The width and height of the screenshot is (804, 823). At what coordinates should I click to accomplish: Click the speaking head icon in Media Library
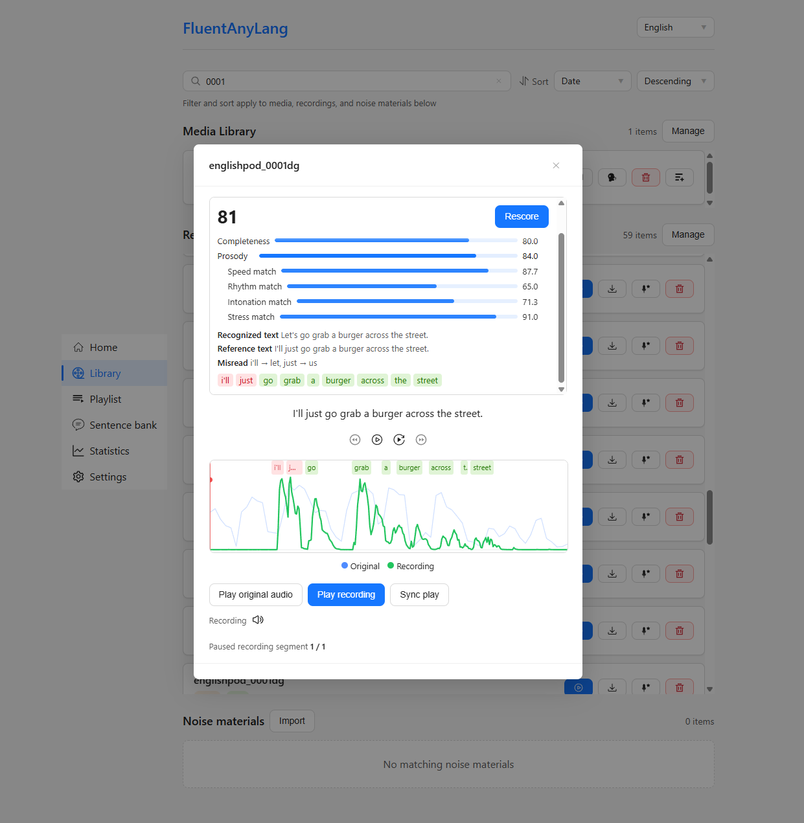[612, 177]
